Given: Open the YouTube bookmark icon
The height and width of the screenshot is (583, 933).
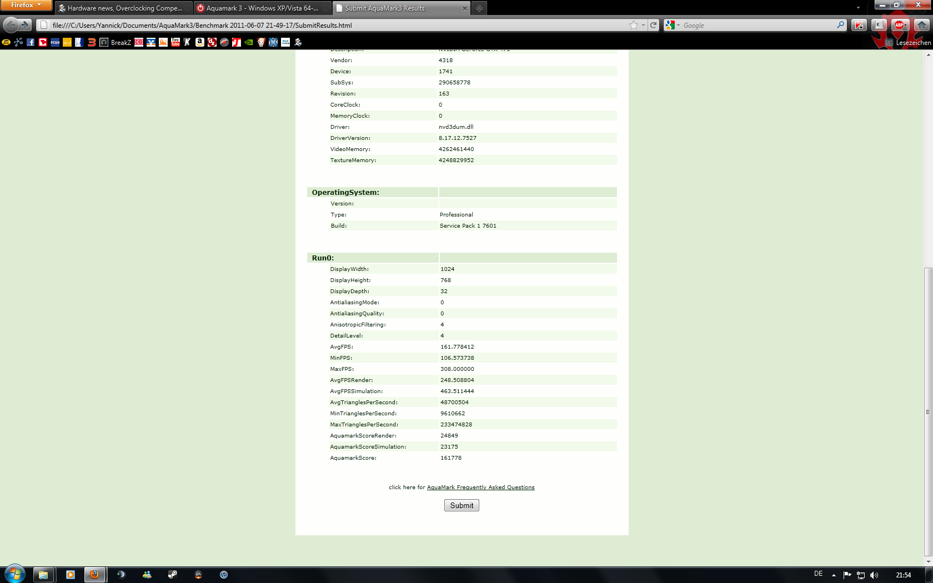Looking at the screenshot, I should tap(175, 42).
